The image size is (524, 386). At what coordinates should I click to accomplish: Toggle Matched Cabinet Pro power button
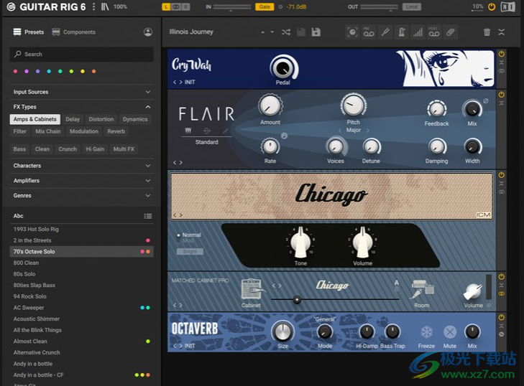[501, 276]
